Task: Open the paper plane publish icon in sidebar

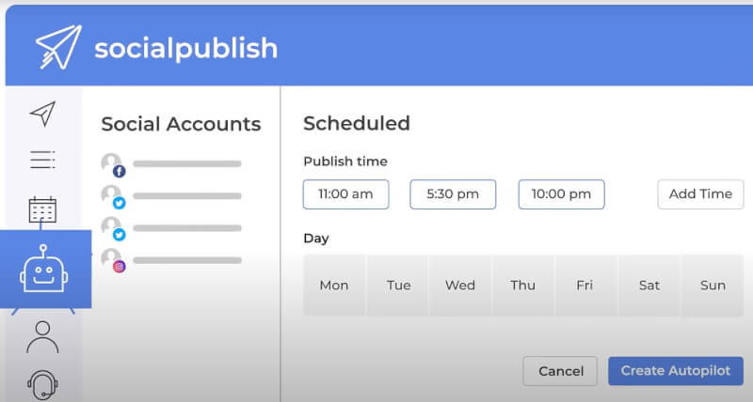Action: (x=42, y=114)
